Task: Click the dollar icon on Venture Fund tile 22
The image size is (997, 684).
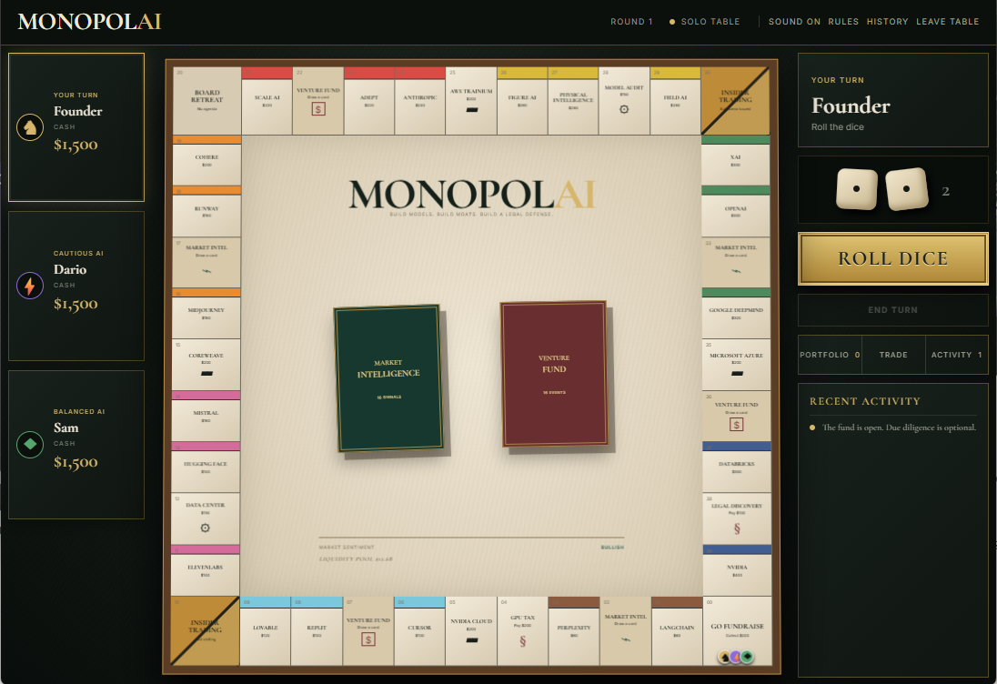Action: (318, 109)
